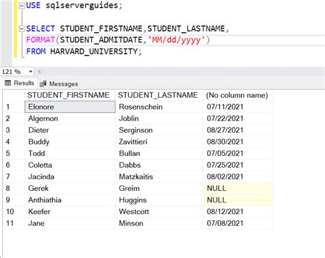The height and width of the screenshot is (258, 325).
Task: Select the Anthiathia cell
Action: pyautogui.click(x=70, y=200)
